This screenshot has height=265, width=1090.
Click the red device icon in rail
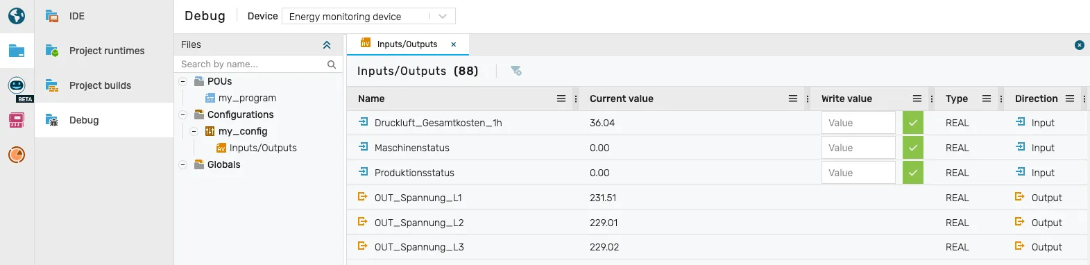(x=17, y=120)
